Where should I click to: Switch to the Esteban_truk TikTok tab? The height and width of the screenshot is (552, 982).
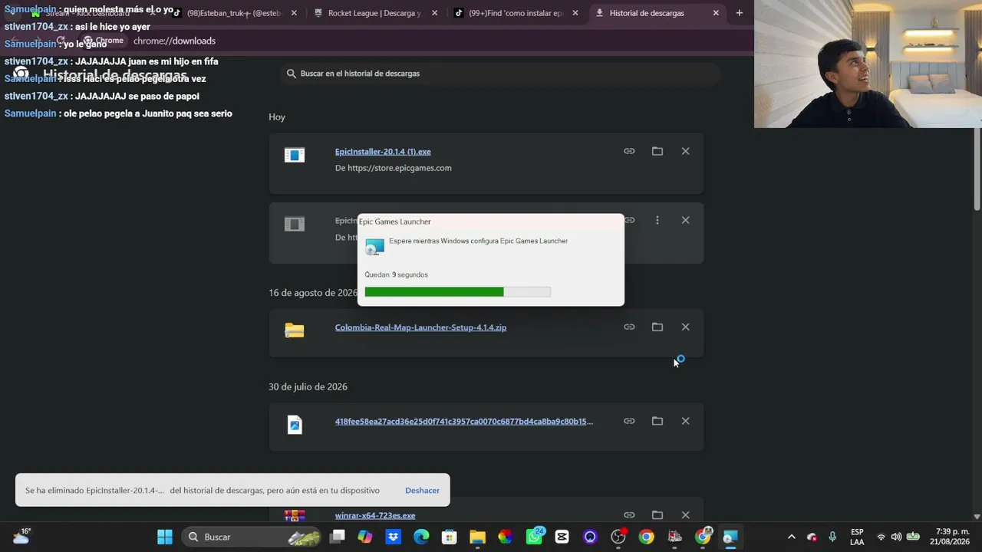point(235,13)
